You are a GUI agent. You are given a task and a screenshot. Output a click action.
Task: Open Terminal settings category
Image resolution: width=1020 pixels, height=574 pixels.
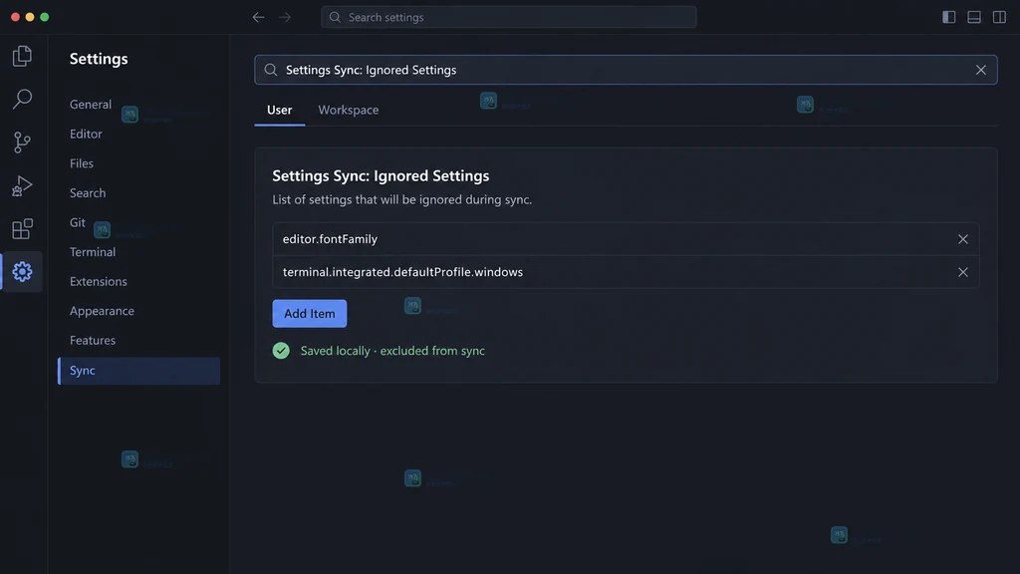point(93,252)
